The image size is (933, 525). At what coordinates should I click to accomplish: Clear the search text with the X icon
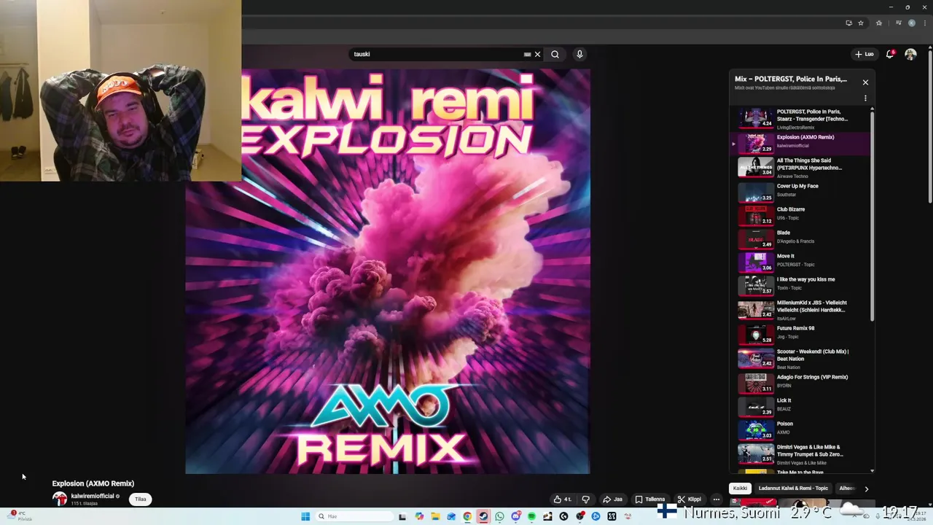(x=538, y=54)
